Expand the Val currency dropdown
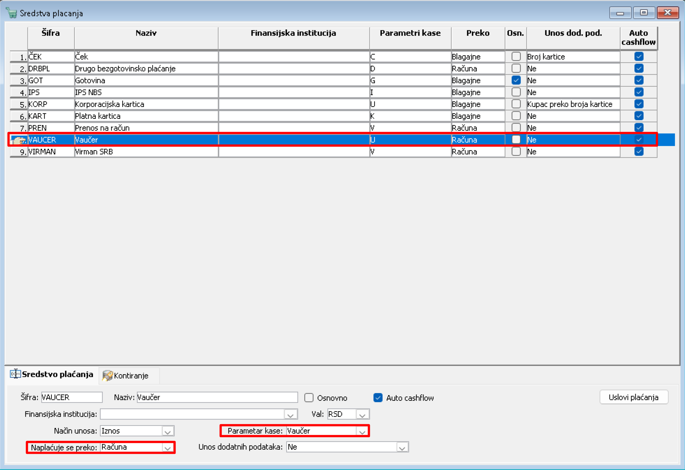The width and height of the screenshot is (685, 470). click(x=362, y=415)
